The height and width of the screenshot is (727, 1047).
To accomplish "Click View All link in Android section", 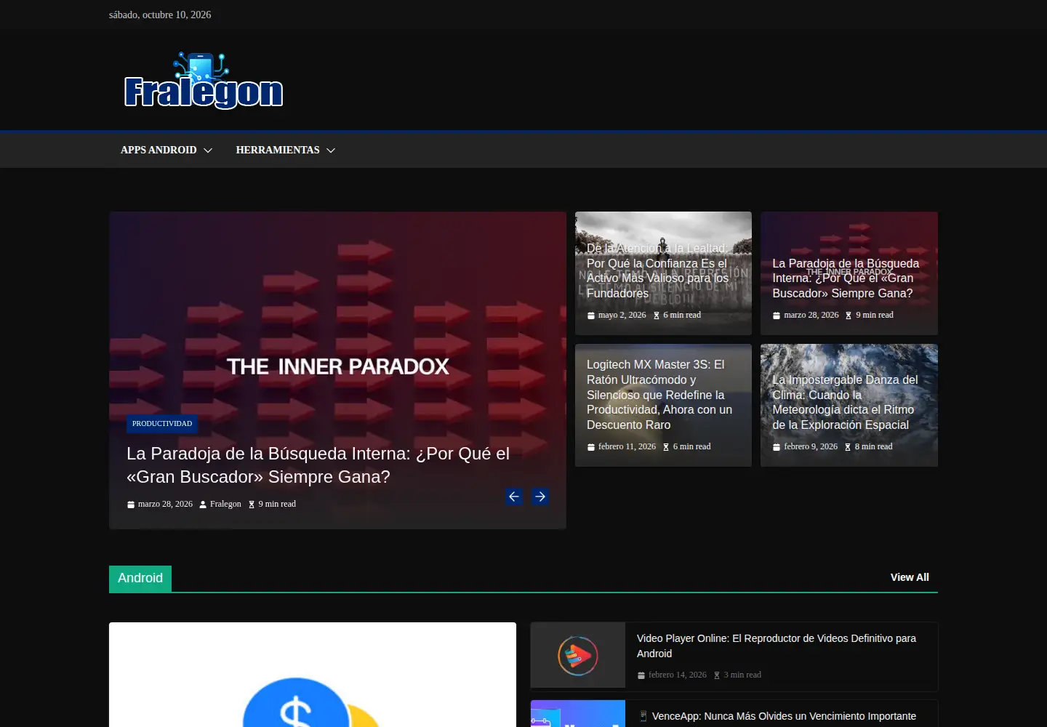I will tap(910, 577).
